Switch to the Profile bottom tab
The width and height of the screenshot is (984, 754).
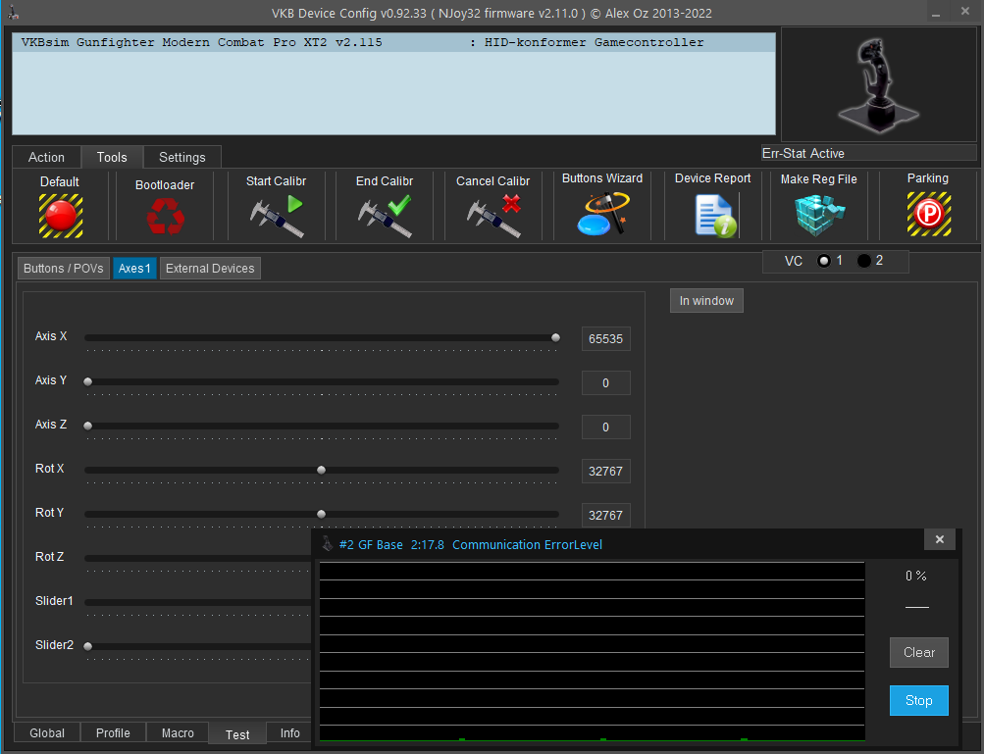point(113,733)
